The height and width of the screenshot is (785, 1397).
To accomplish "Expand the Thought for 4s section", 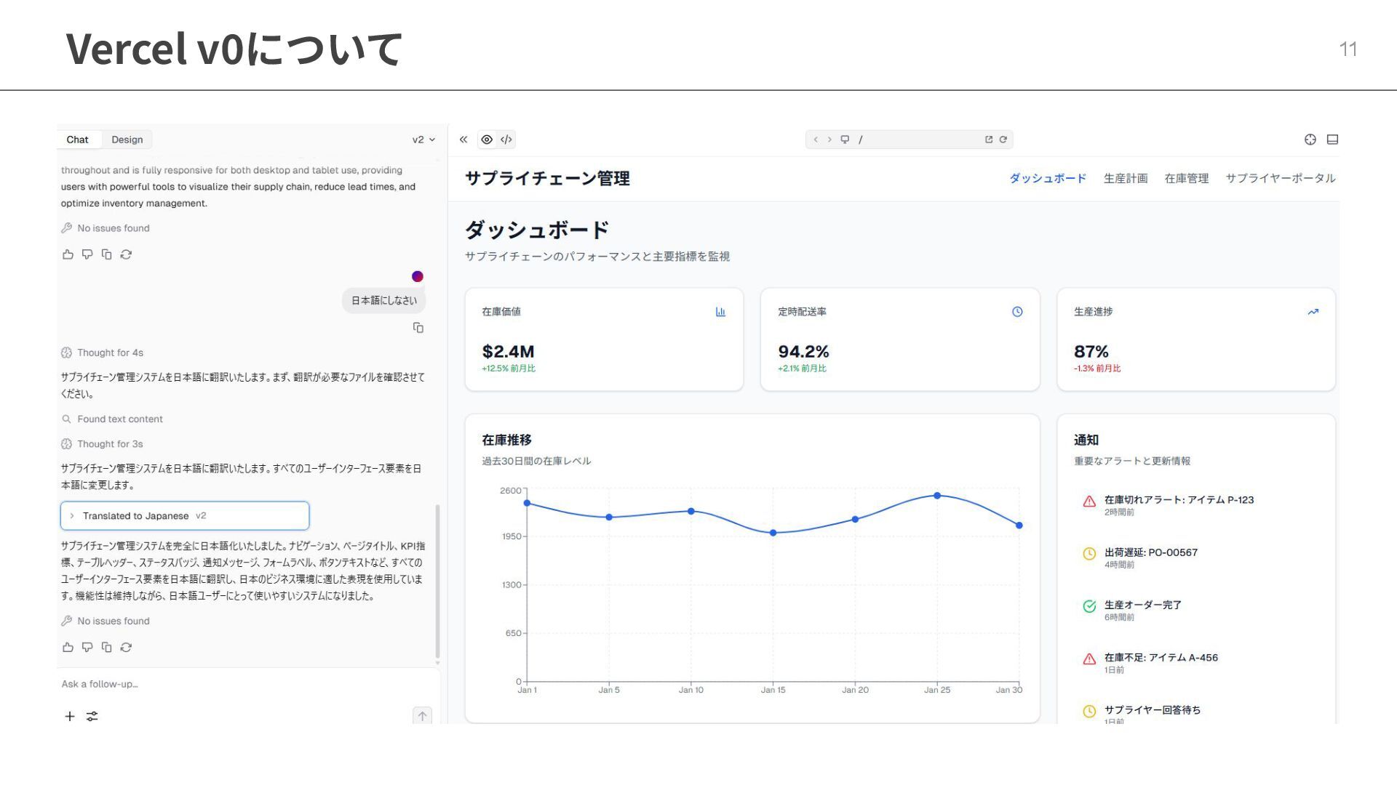I will pos(110,353).
